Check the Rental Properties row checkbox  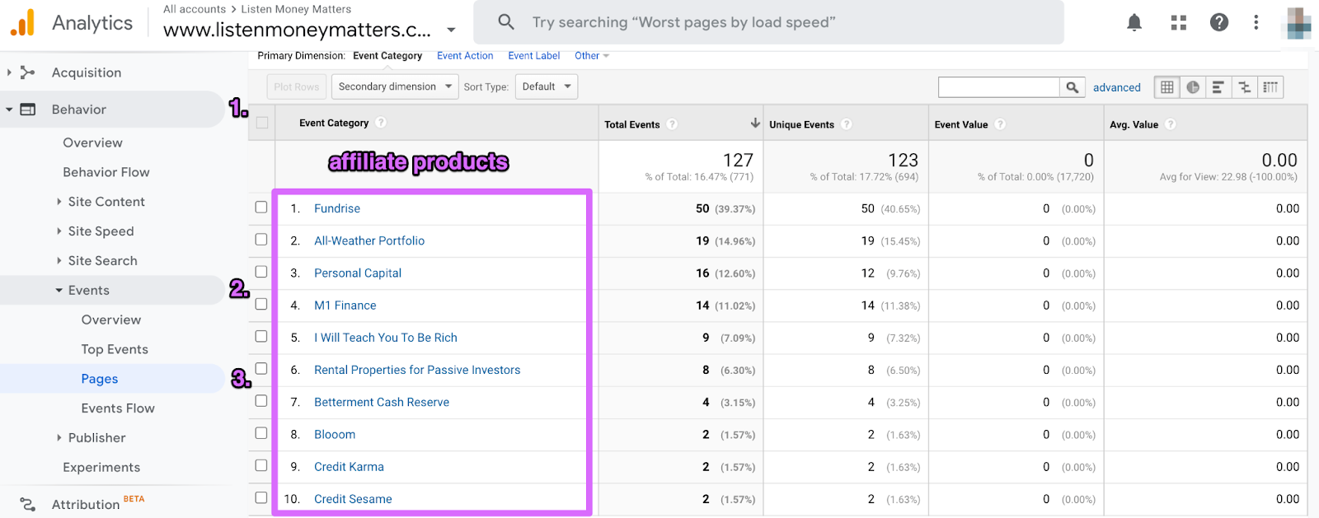[261, 368]
